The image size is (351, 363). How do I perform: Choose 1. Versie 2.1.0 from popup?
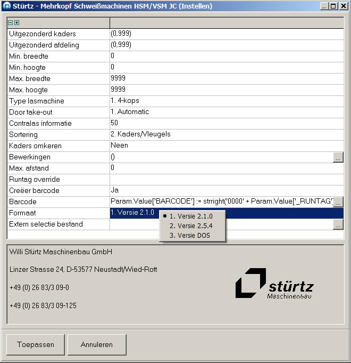click(x=191, y=216)
